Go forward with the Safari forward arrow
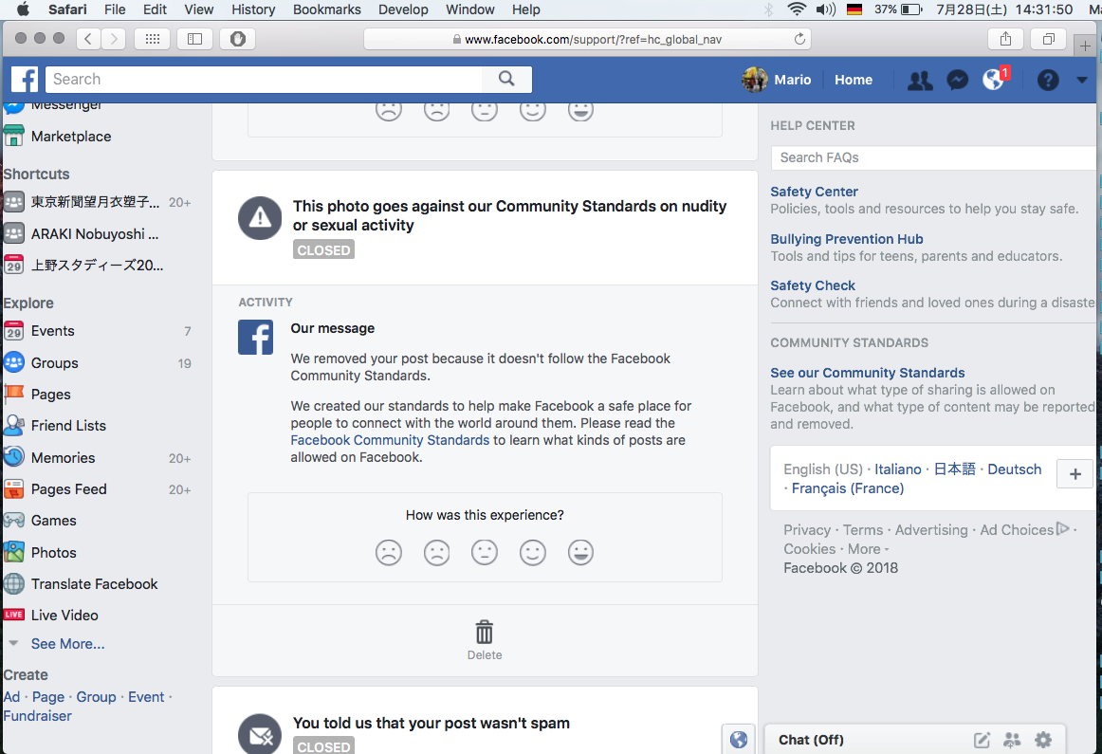This screenshot has width=1102, height=754. pos(114,39)
